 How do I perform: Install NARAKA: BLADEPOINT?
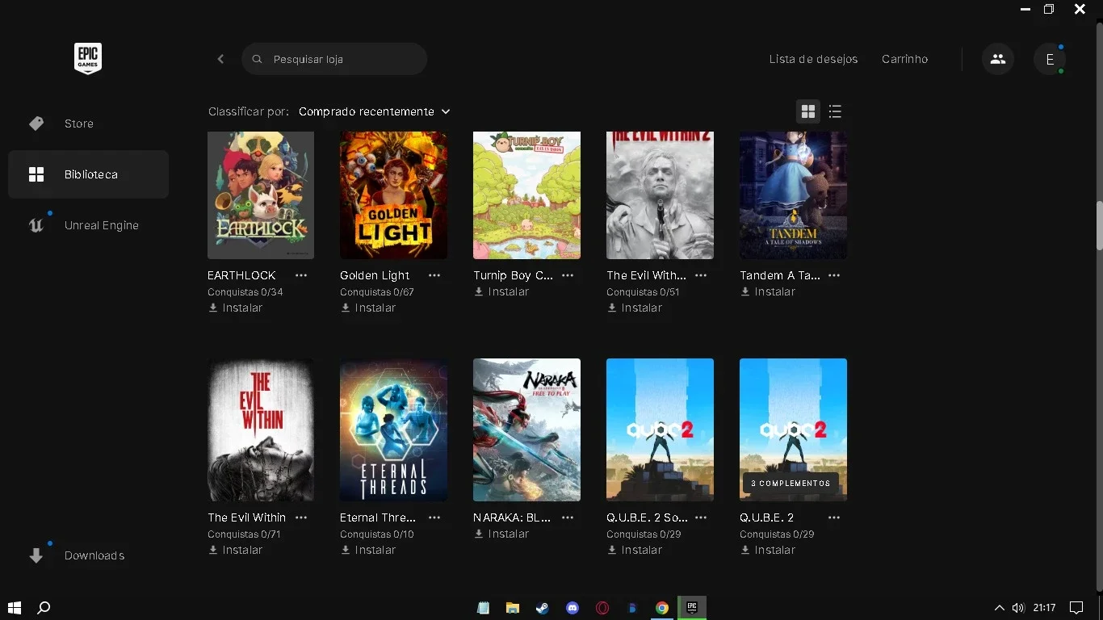coord(501,534)
